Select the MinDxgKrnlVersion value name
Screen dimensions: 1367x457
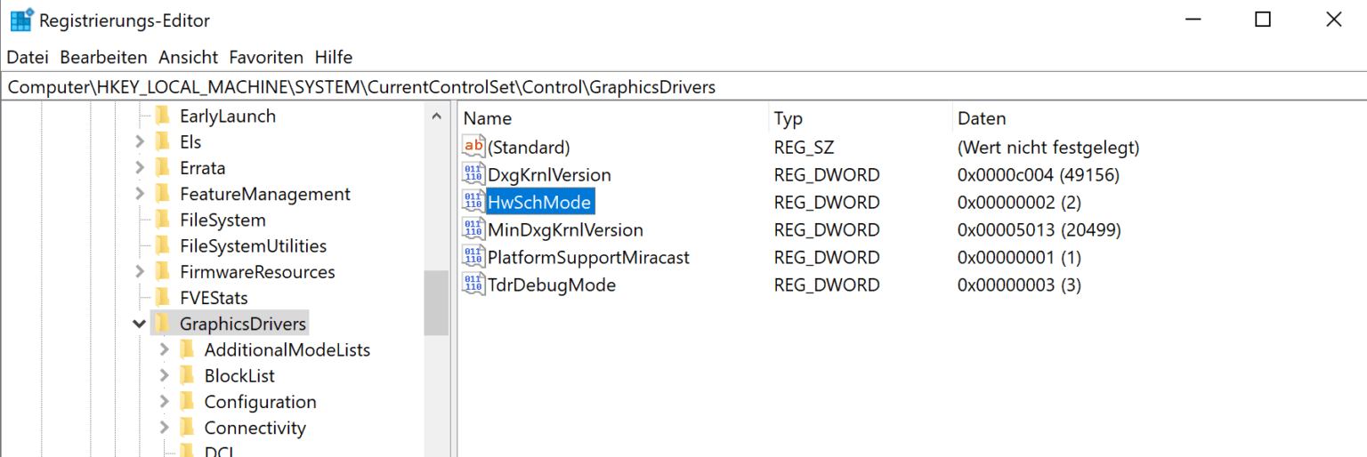tap(565, 229)
